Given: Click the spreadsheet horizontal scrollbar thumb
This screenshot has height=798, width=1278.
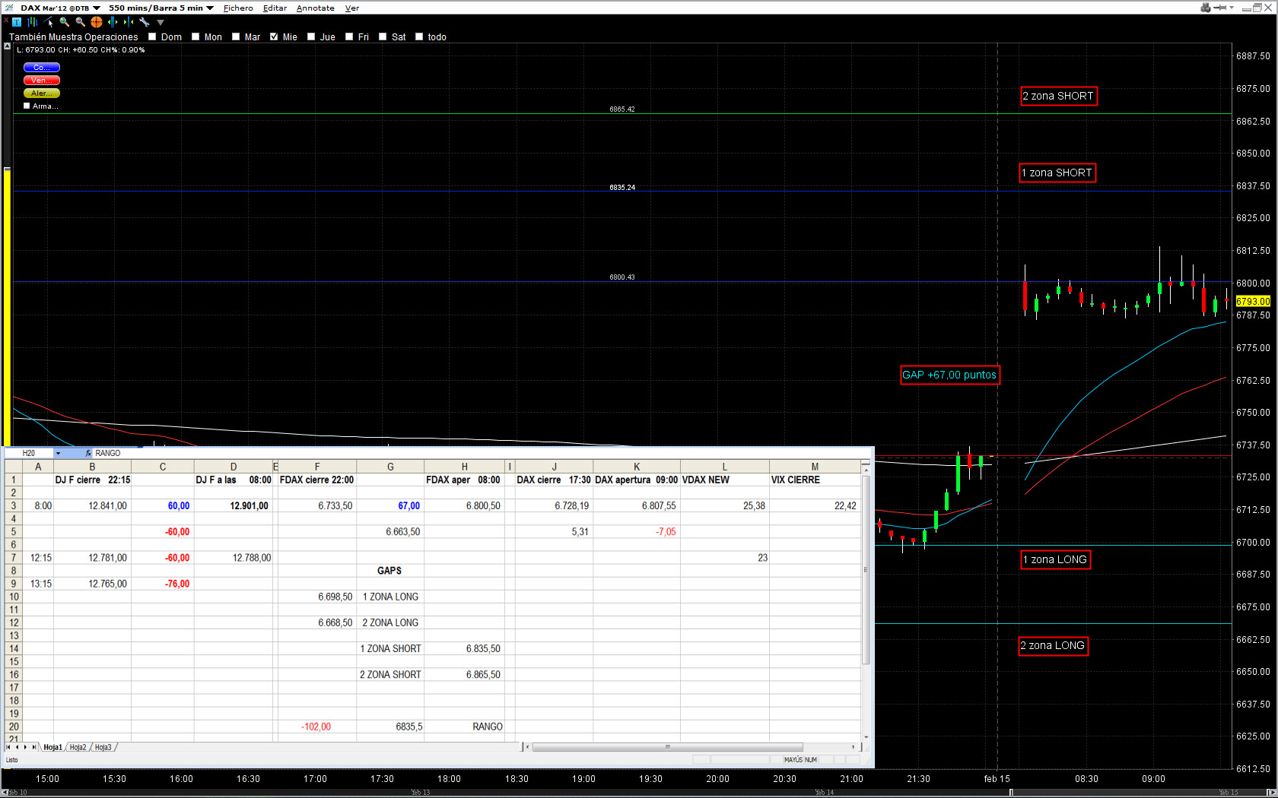Looking at the screenshot, I should point(668,747).
